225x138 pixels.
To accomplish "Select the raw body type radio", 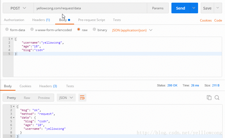I will [79, 30].
